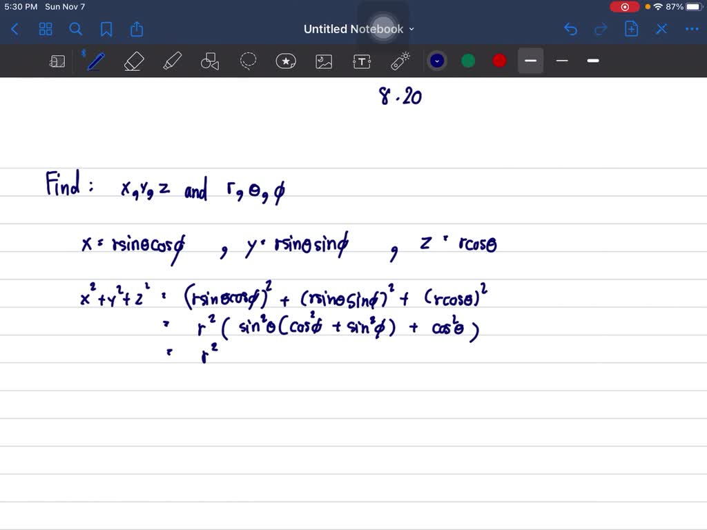
Task: Insert an image with the photo tool
Action: point(324,61)
